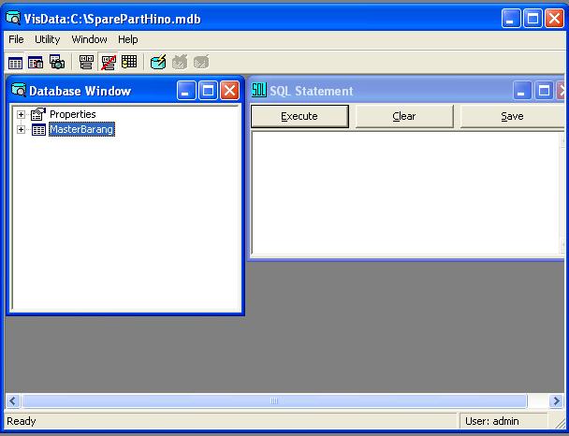Viewport: 569px width, 436px height.
Task: Click the VisData icon in Database Window title
Action: [x=19, y=91]
